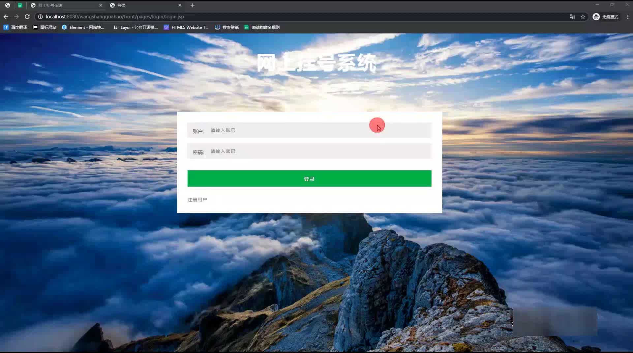Open the 图标网站 bookmark

[x=45, y=27]
